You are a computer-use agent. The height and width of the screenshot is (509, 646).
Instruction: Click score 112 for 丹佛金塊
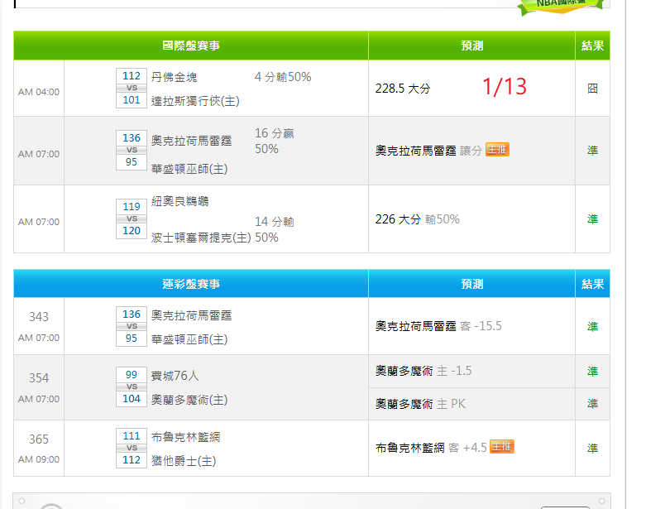pos(132,76)
